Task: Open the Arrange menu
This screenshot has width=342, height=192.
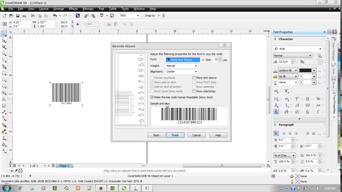Action: [x=59, y=9]
